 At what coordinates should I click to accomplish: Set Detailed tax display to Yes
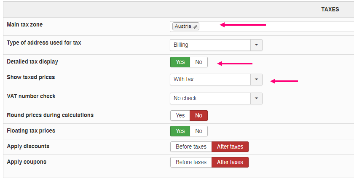[x=180, y=62]
